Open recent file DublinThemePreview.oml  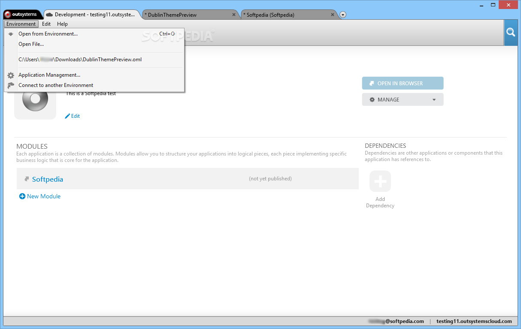[x=94, y=60]
